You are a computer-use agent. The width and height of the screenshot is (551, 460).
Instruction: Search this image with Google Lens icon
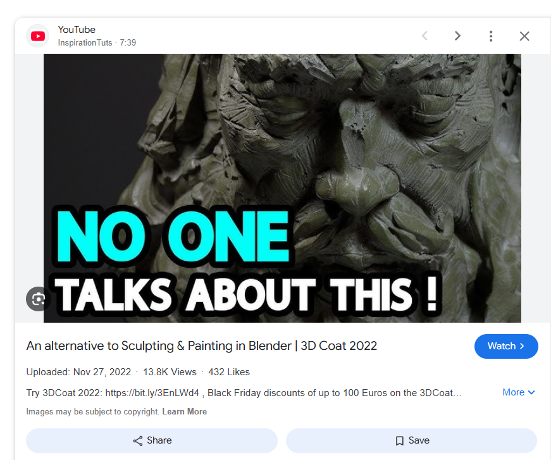point(39,299)
